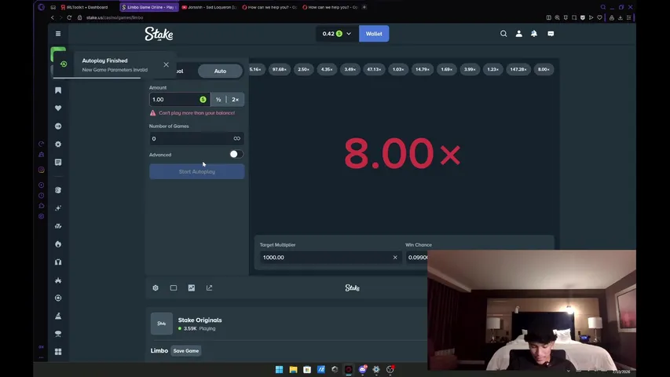Open the 1.03× past result
The height and width of the screenshot is (377, 670).
[x=398, y=69]
